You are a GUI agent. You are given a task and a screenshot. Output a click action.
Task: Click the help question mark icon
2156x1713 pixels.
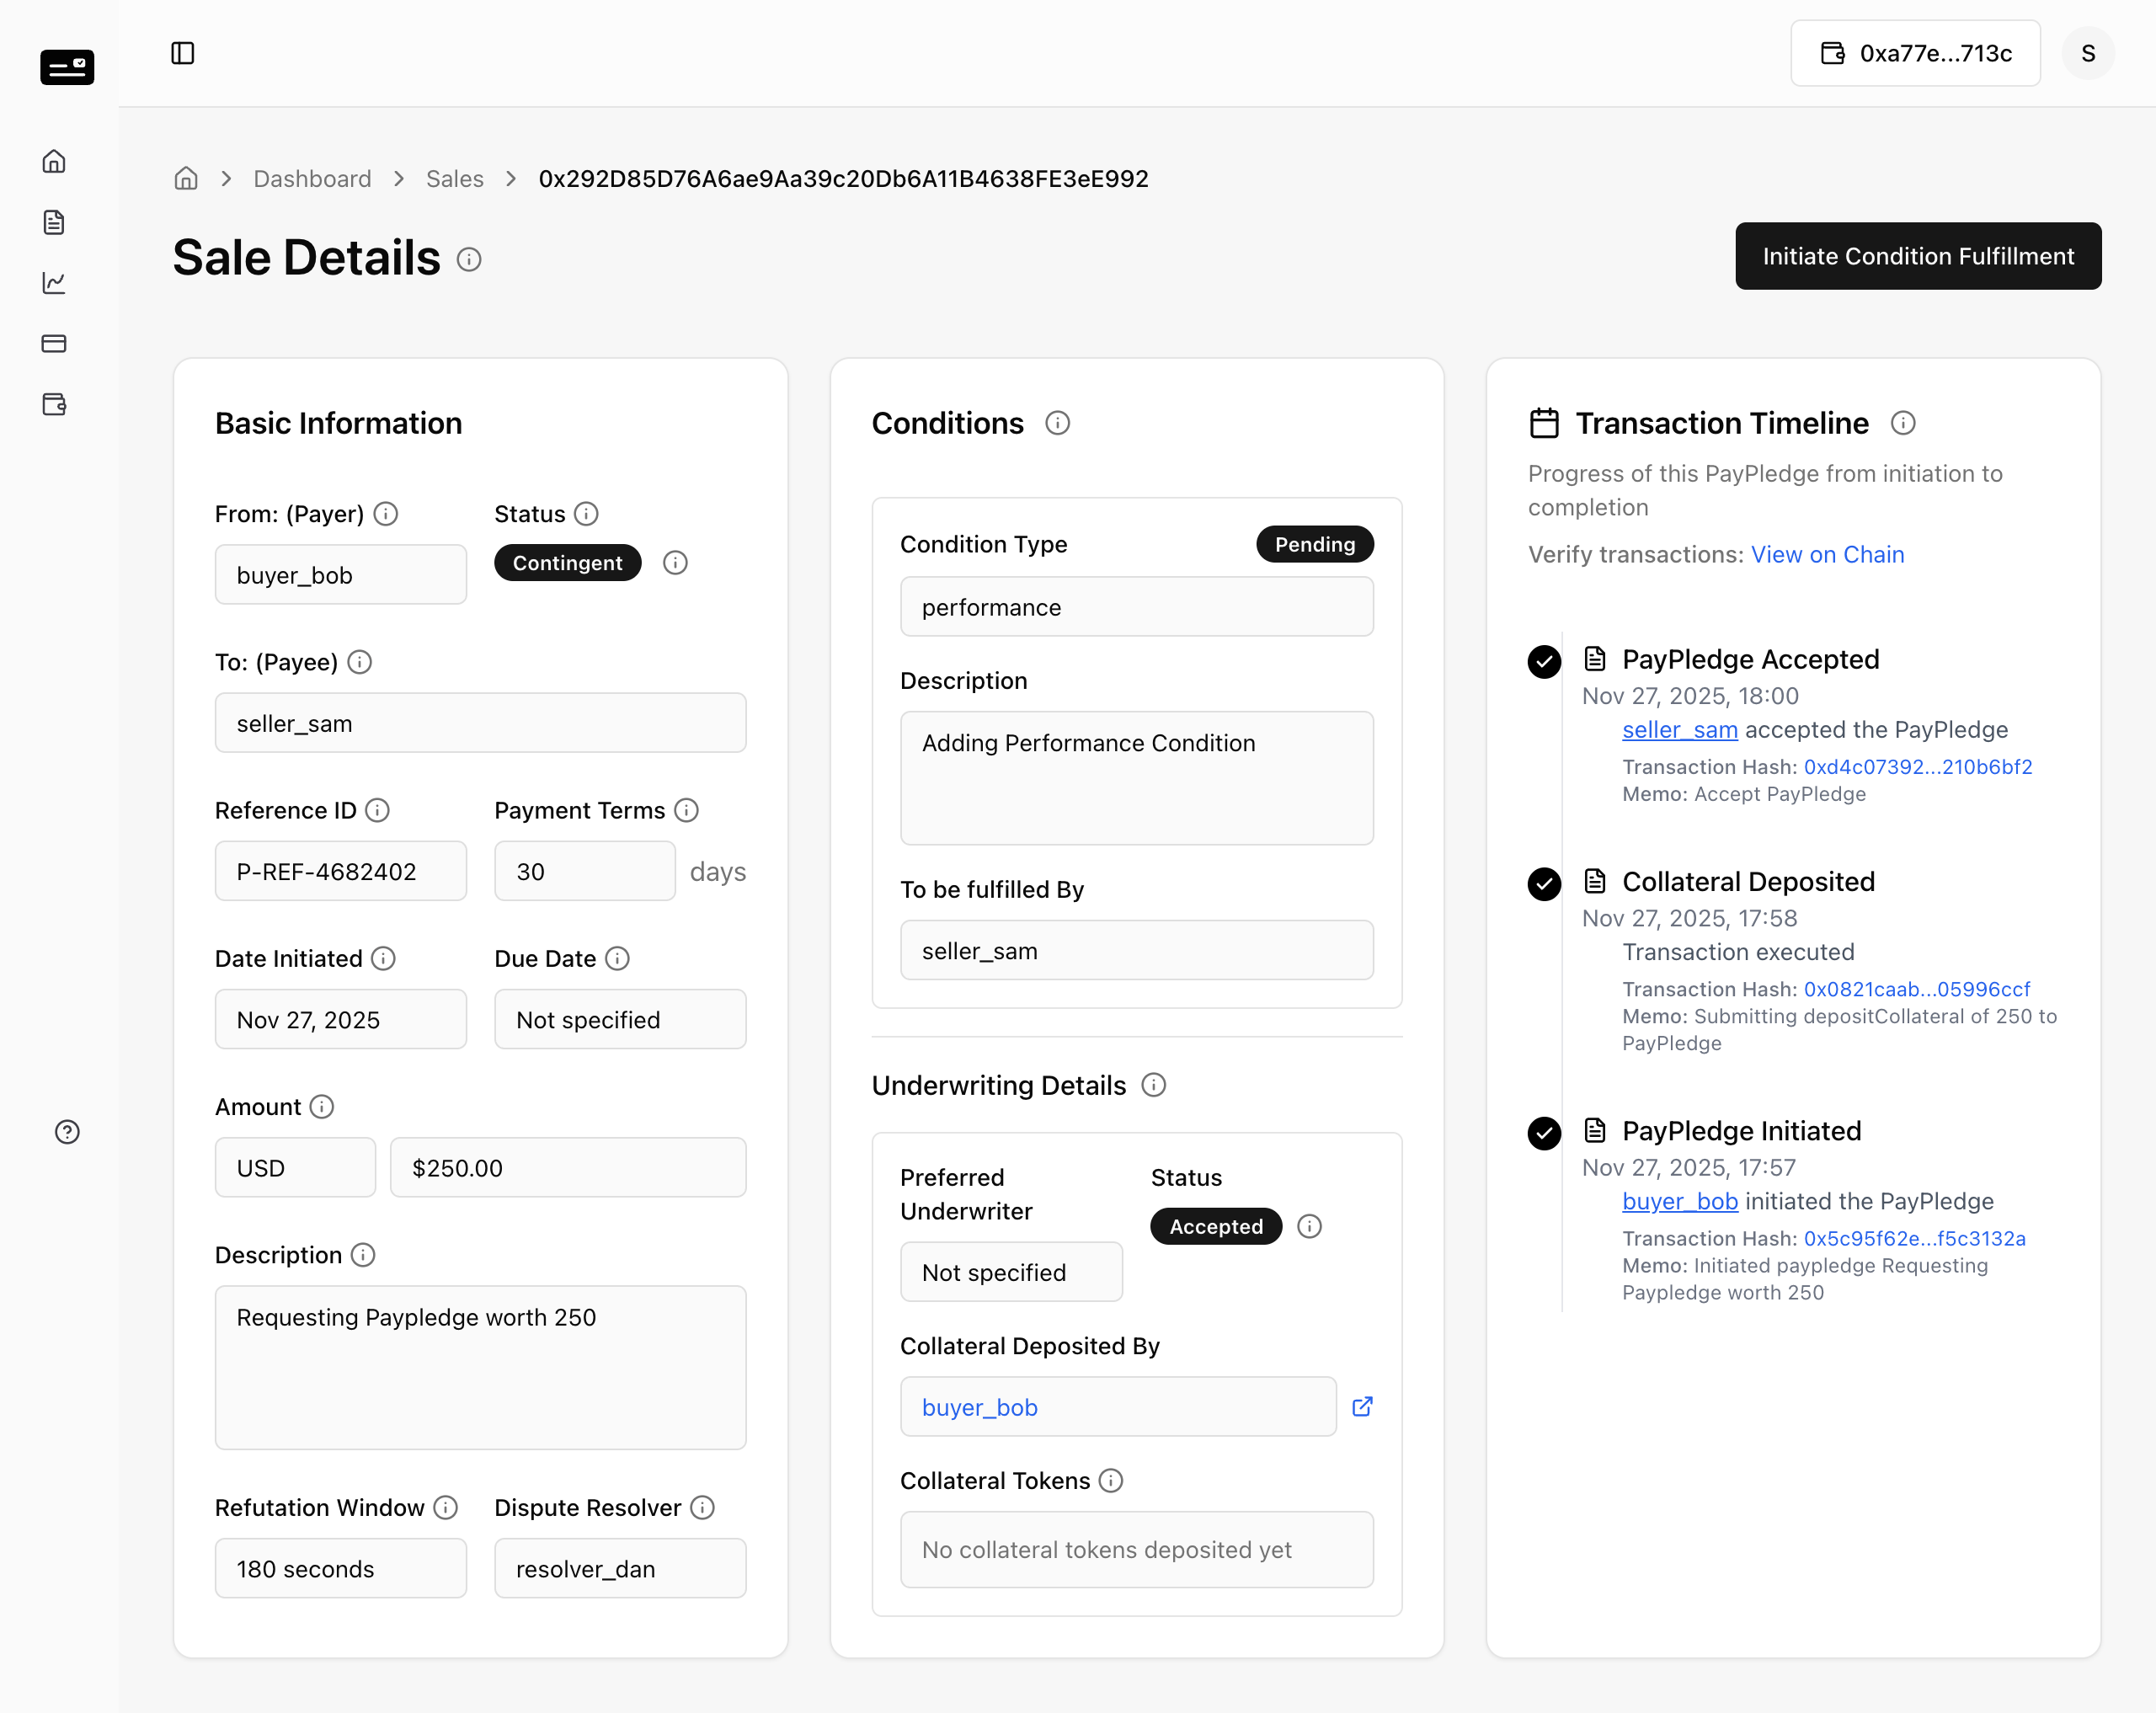coord(67,1131)
